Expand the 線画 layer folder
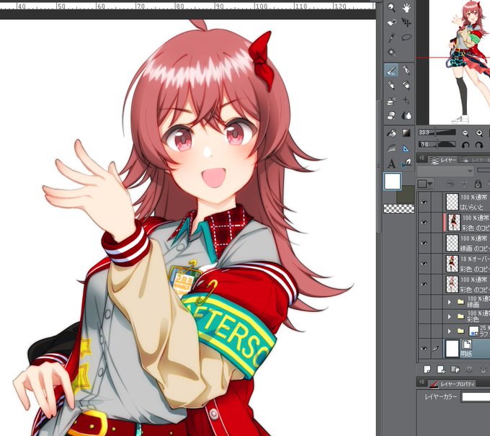The image size is (490, 436). 450,302
